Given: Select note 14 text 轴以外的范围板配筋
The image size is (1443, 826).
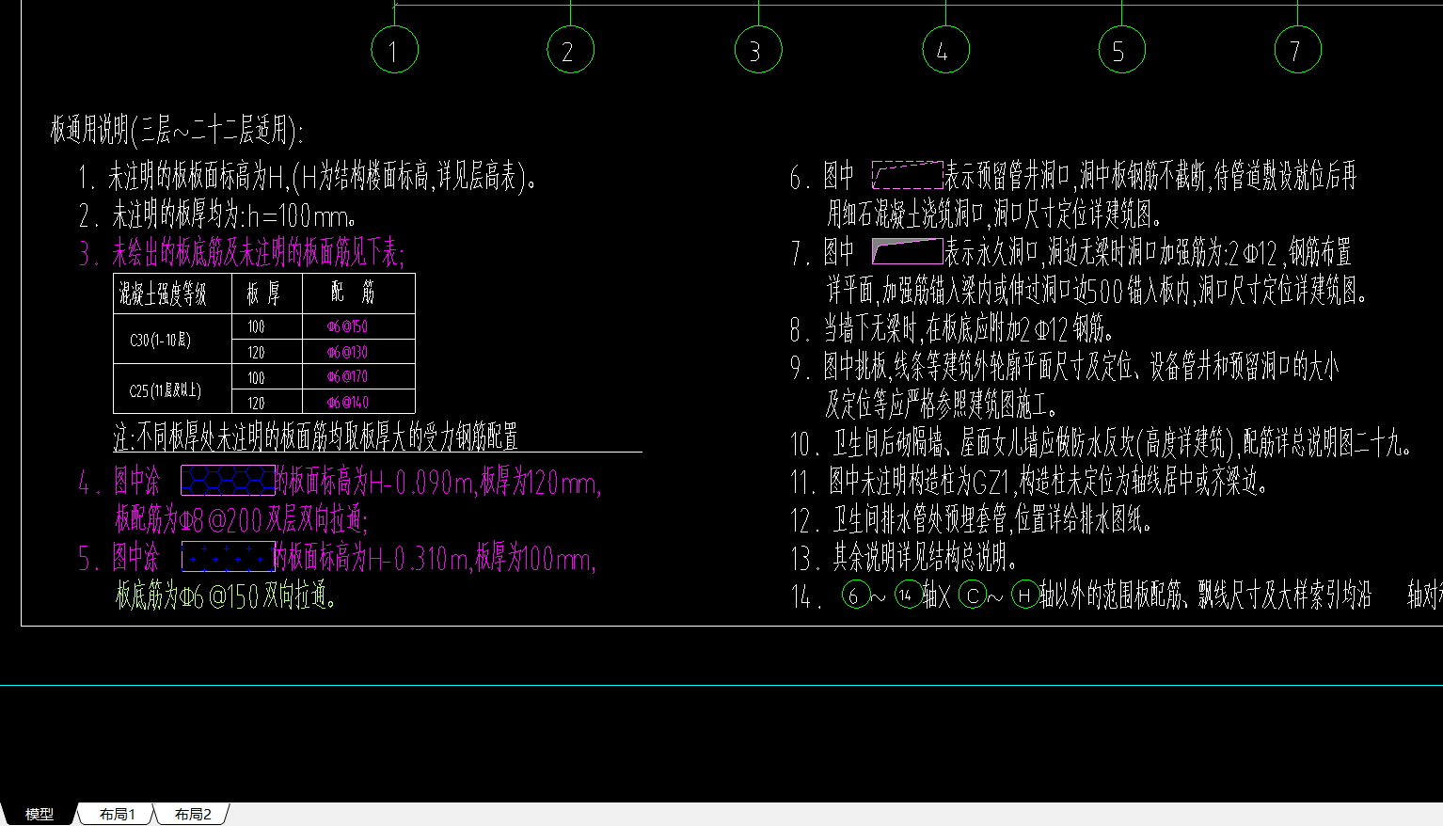Looking at the screenshot, I should click(x=1206, y=596).
